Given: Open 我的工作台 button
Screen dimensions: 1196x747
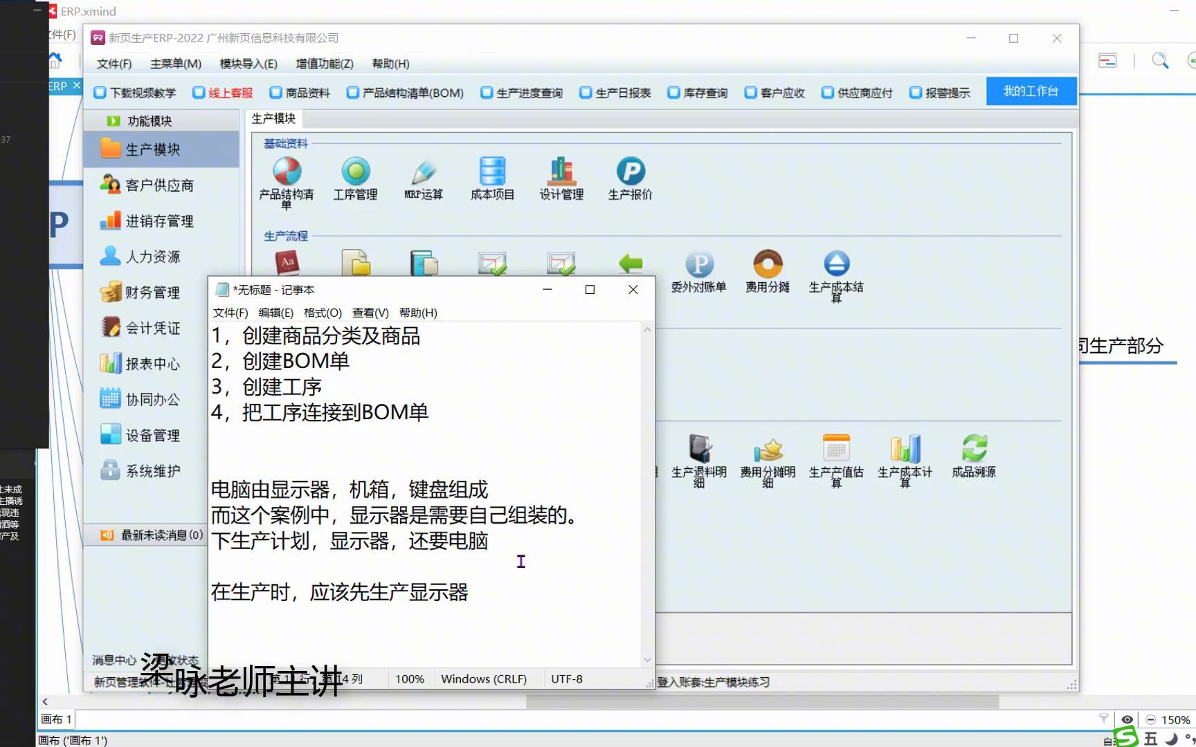Looking at the screenshot, I should pos(1031,91).
